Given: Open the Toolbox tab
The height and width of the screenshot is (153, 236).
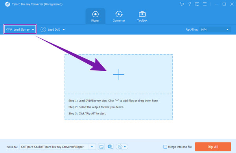Looking at the screenshot, I should click(x=142, y=17).
